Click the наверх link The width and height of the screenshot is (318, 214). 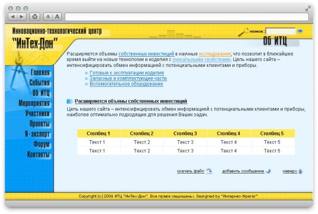click(290, 171)
